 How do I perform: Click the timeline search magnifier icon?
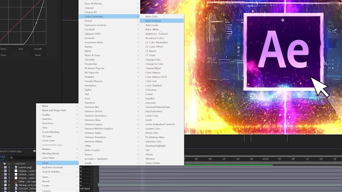(x=11, y=157)
